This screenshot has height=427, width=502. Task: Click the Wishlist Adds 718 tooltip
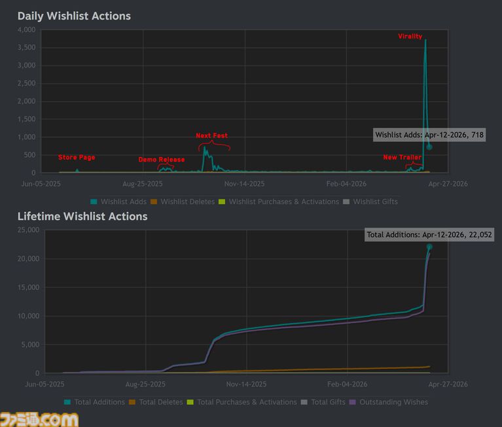pyautogui.click(x=429, y=135)
